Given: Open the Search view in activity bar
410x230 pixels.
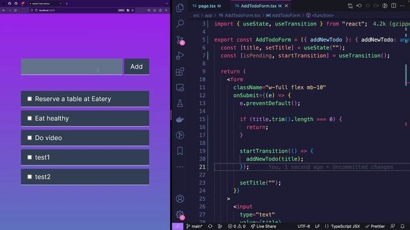Looking at the screenshot, I should pyautogui.click(x=180, y=24).
